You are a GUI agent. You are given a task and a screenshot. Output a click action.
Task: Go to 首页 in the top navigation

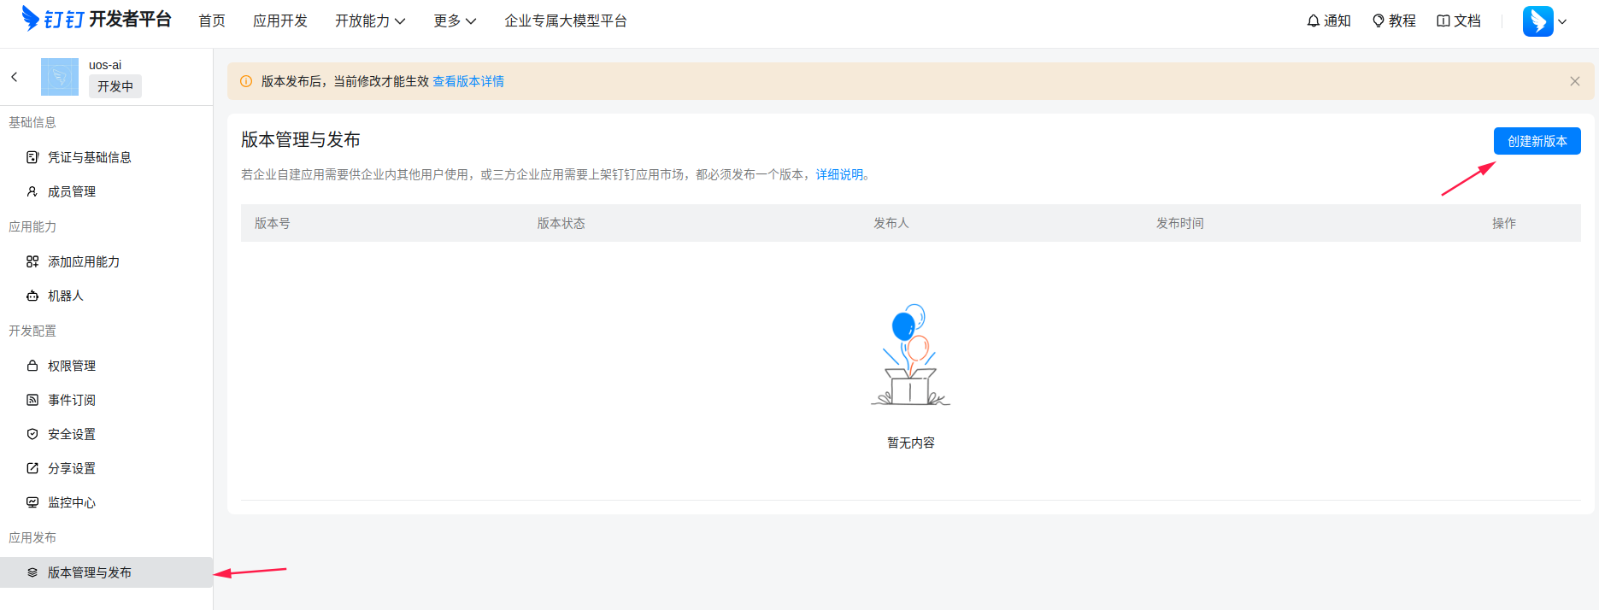(212, 21)
